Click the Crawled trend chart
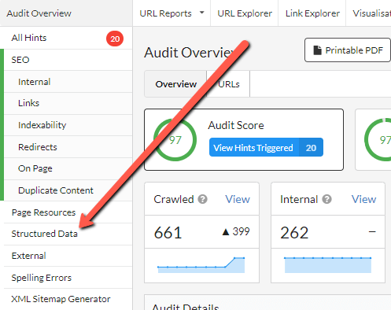This screenshot has width=391, height=310. coord(201,265)
